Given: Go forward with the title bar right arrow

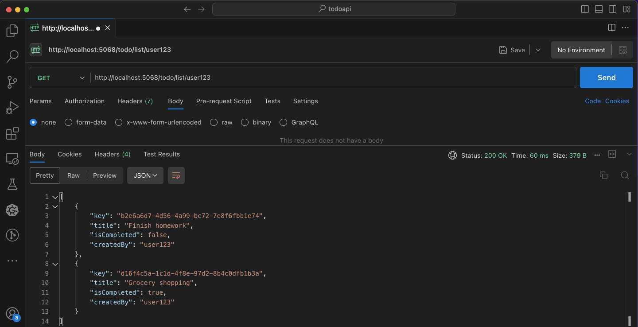Looking at the screenshot, I should click(x=202, y=9).
